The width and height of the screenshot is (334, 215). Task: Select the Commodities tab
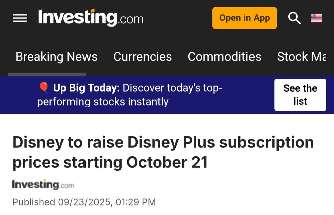pyautogui.click(x=224, y=57)
